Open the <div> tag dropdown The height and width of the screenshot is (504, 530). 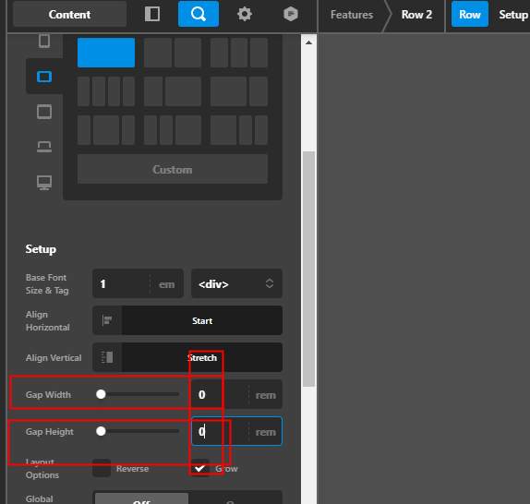pos(236,283)
